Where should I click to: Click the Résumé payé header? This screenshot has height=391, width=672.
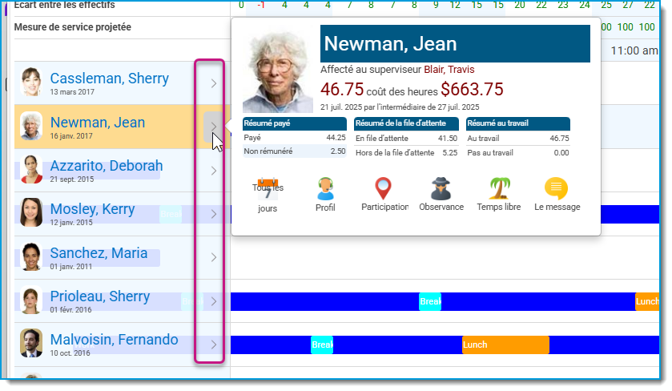pos(295,123)
